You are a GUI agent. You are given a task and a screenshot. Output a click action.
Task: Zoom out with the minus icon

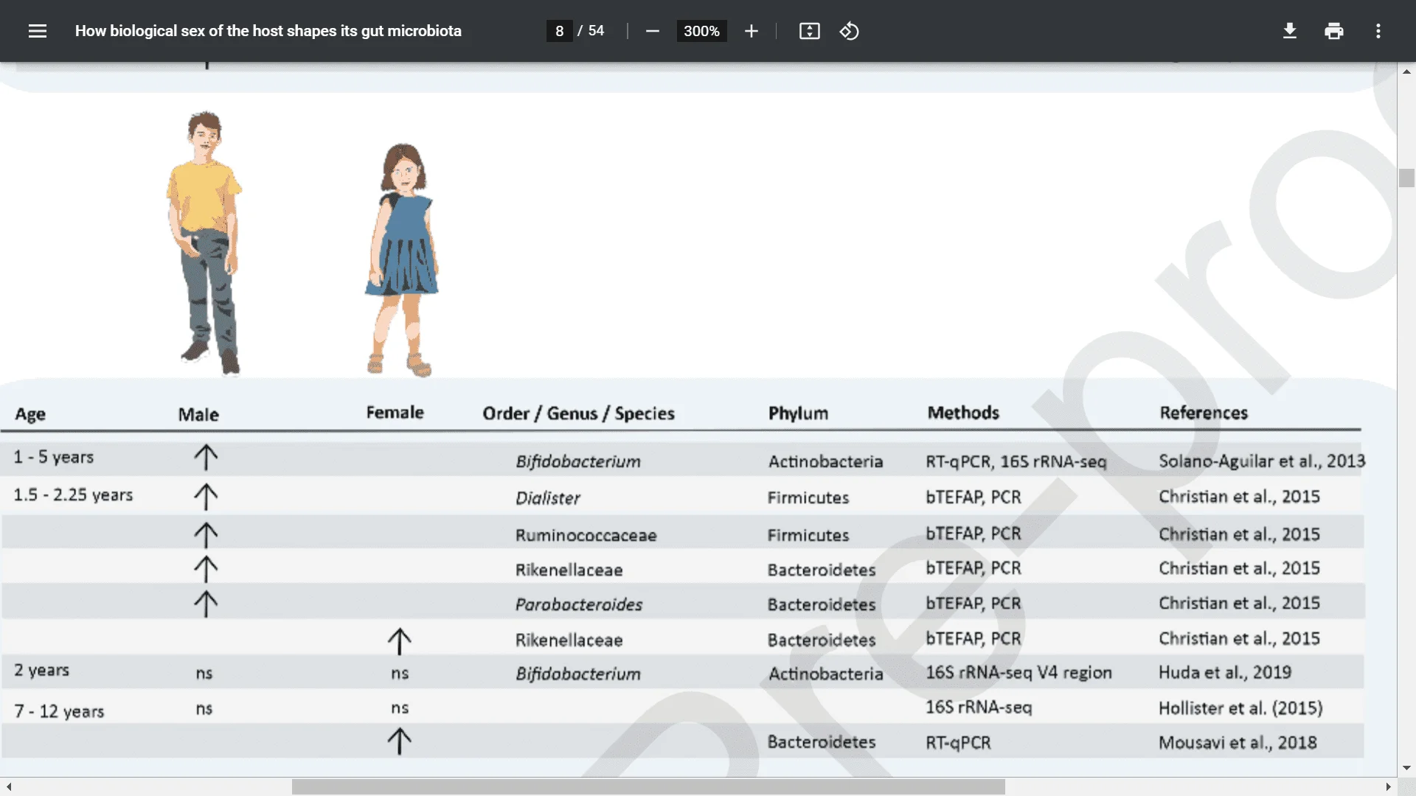point(652,31)
